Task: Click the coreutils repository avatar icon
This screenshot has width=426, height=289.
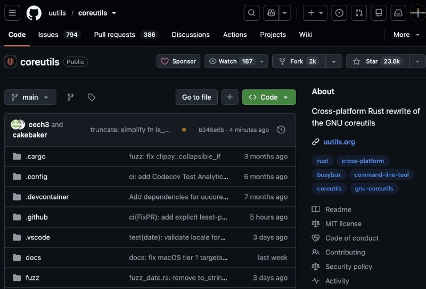Action: point(10,61)
